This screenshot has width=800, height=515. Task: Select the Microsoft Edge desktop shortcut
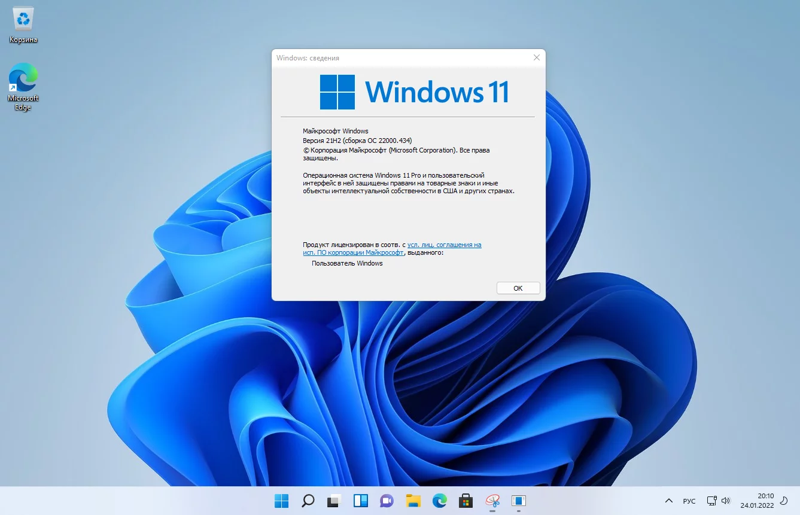pyautogui.click(x=23, y=87)
